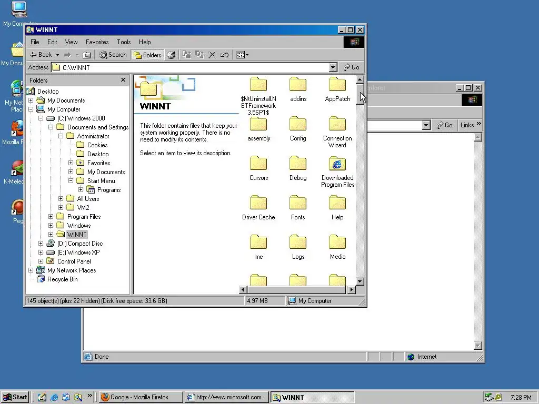This screenshot has height=404, width=539.
Task: Select the addins folder icon
Action: (298, 84)
